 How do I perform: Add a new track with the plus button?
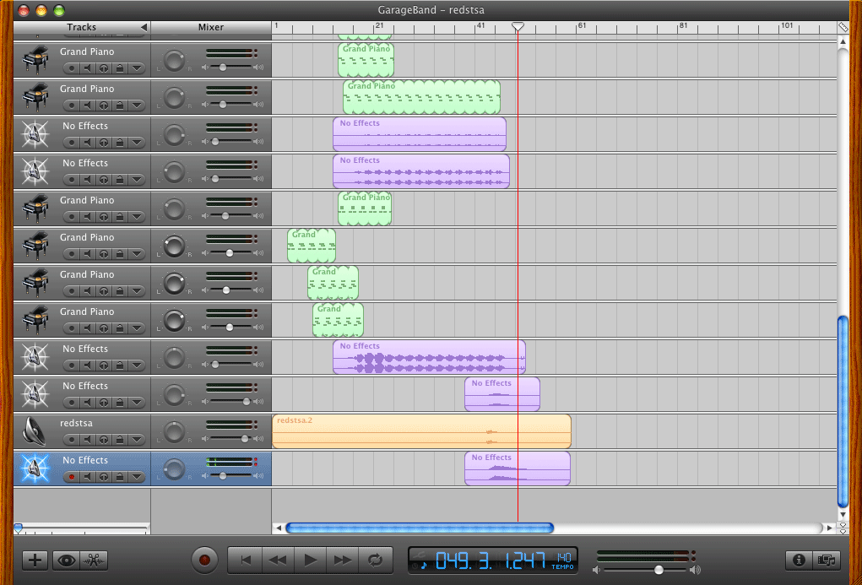click(35, 561)
